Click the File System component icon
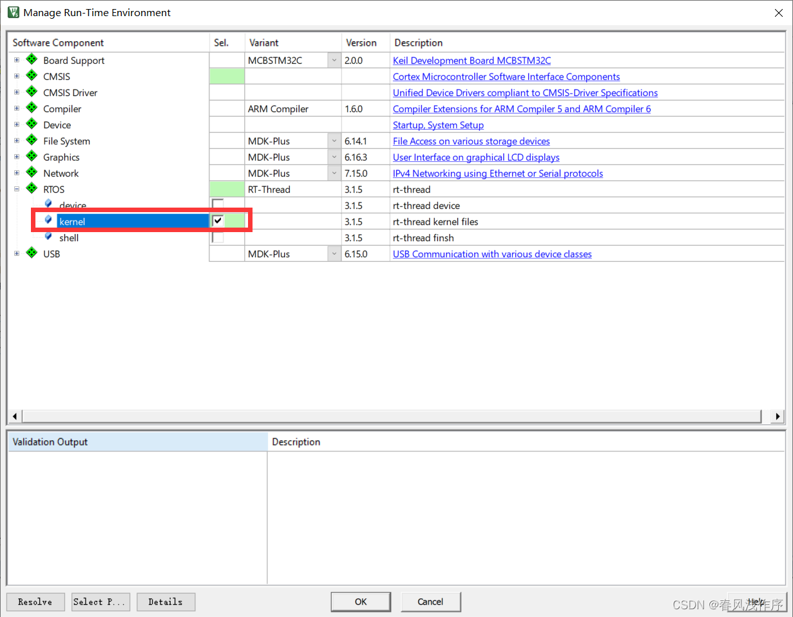Screen dimensions: 793x617 [x=32, y=141]
